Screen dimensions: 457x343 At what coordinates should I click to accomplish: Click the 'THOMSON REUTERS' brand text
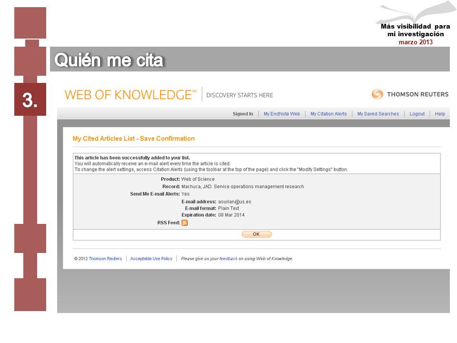(417, 94)
